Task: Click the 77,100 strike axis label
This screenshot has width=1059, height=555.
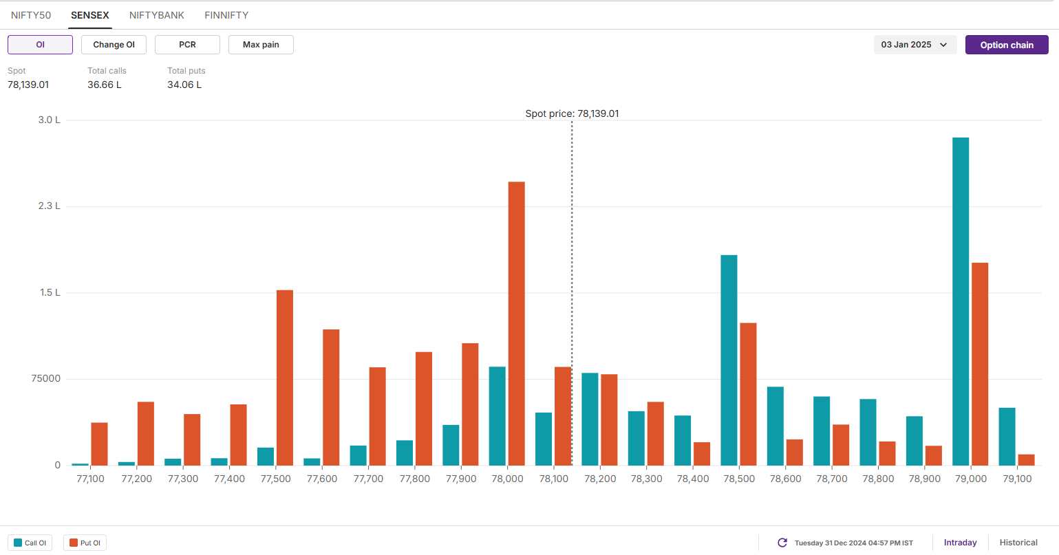Action: 90,479
